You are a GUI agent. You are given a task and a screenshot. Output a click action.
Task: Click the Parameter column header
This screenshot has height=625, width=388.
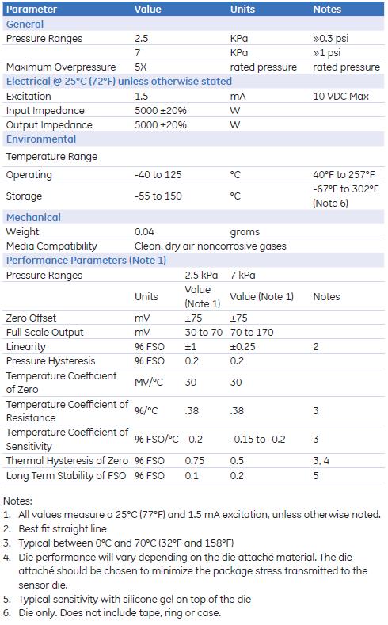[32, 9]
